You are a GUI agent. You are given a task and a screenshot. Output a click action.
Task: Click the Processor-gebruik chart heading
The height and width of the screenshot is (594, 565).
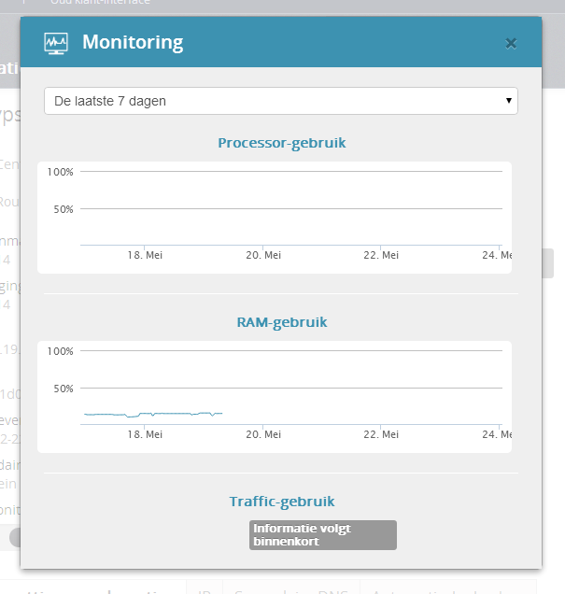point(282,143)
